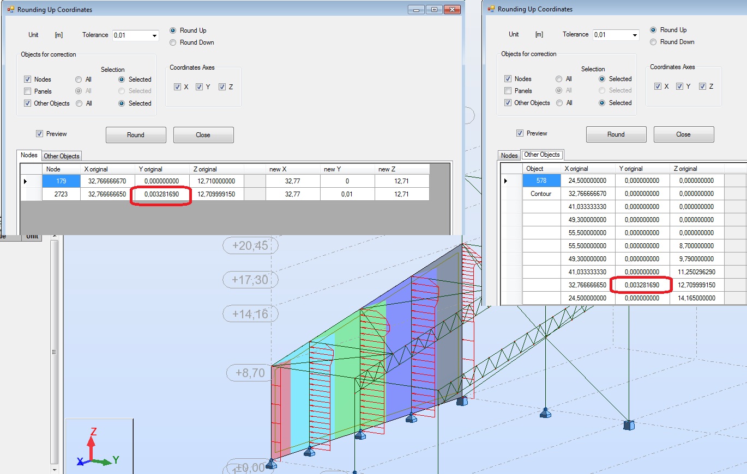Toggle Panels checkbox in right dialog
Screen dimensions: 747x474
pos(508,91)
